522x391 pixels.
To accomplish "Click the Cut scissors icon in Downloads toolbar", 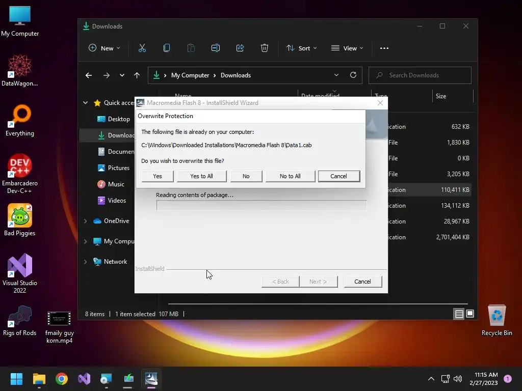I will 142,48.
